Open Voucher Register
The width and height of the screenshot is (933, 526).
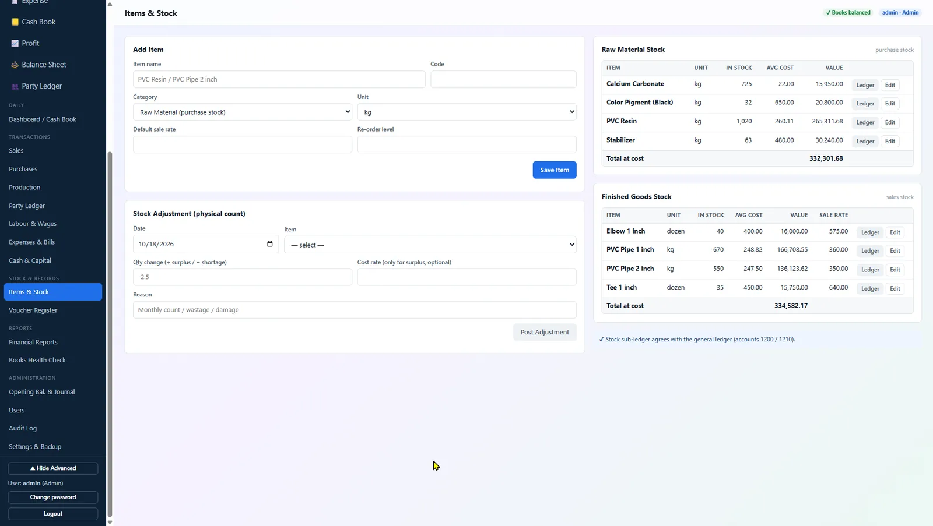coord(33,310)
